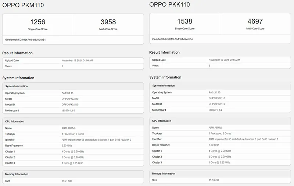Screen dimensions: 294x186
Task: Click Base Frequency 2.20 GHz for PKK110
Action: [214, 145]
